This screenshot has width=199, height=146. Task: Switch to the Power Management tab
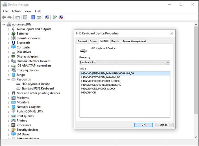click(134, 41)
